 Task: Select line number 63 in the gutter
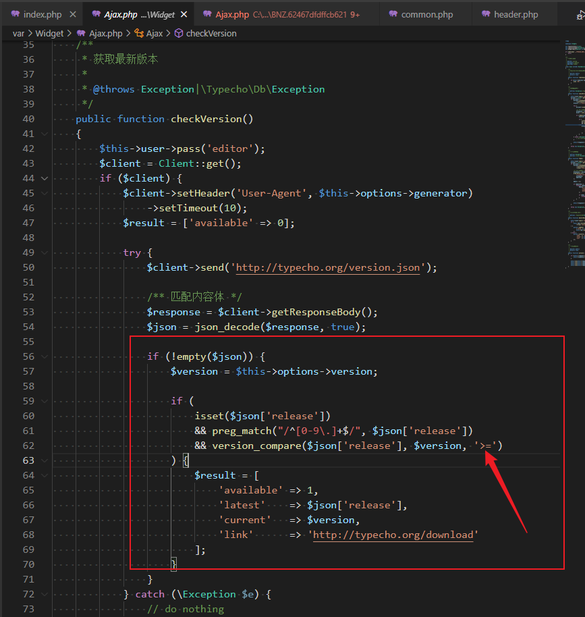click(28, 460)
